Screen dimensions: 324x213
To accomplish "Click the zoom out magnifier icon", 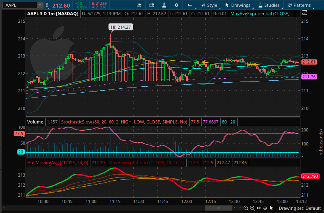I will [x=246, y=208].
